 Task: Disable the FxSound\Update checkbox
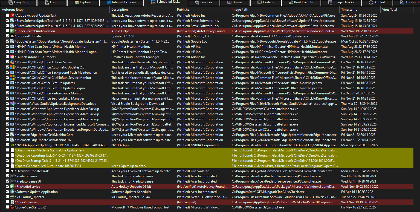click(7, 36)
